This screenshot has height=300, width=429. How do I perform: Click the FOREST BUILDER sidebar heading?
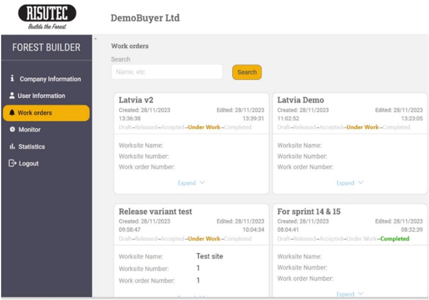pos(46,48)
